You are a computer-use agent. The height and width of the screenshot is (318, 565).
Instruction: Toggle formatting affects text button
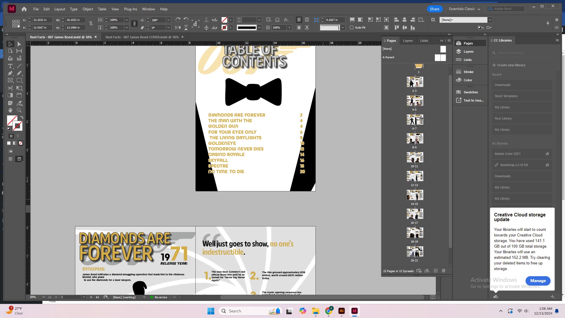(18, 136)
